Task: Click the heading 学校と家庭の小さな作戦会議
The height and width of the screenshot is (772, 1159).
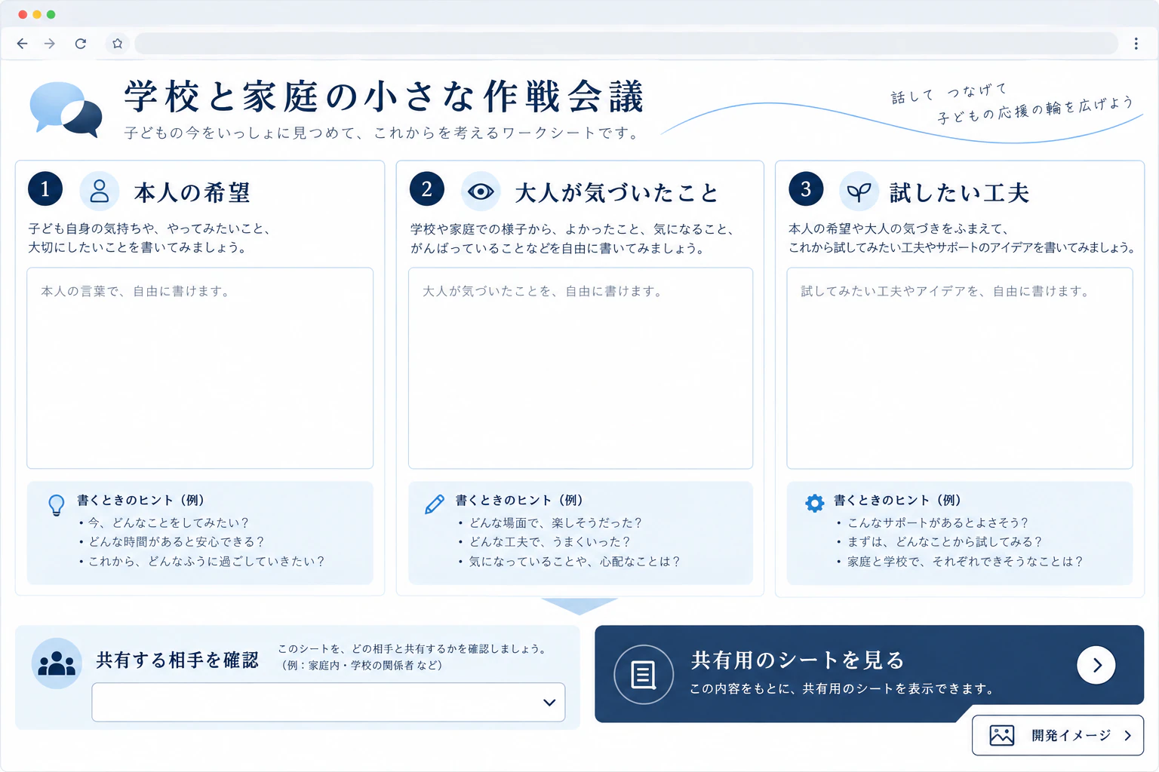Action: tap(384, 96)
